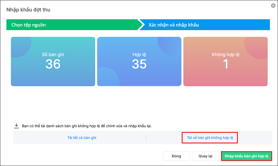Click the valid record count 35
The width and height of the screenshot is (278, 166).
(139, 64)
